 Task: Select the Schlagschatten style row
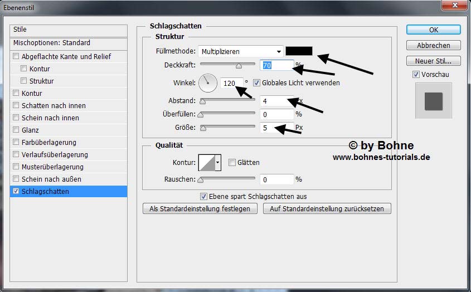pyautogui.click(x=69, y=191)
